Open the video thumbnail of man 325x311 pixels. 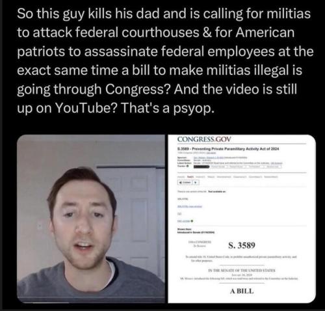[91, 219]
